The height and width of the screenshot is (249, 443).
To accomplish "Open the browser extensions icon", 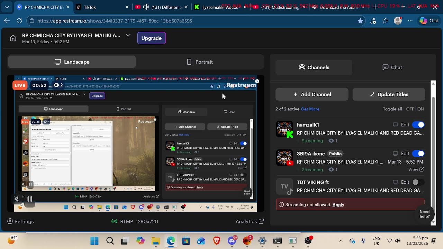I will (373, 21).
